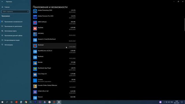Screen dimensions: 185x104
Task: Switch the ENG input language indicator
Action: coord(172,102)
